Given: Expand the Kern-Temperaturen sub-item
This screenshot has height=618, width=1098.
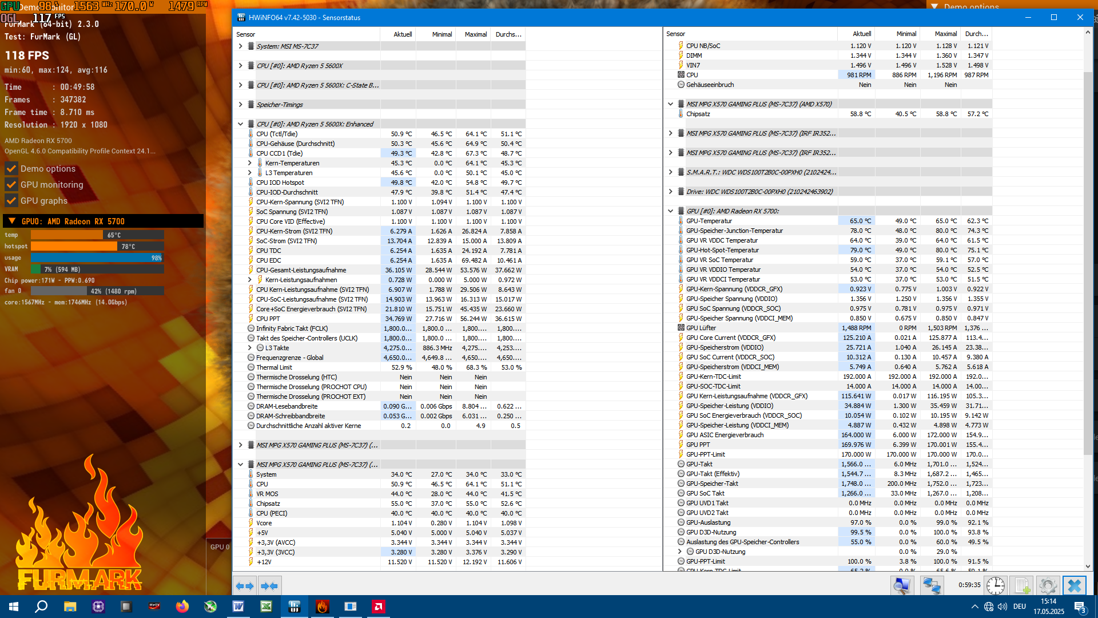Looking at the screenshot, I should point(250,163).
